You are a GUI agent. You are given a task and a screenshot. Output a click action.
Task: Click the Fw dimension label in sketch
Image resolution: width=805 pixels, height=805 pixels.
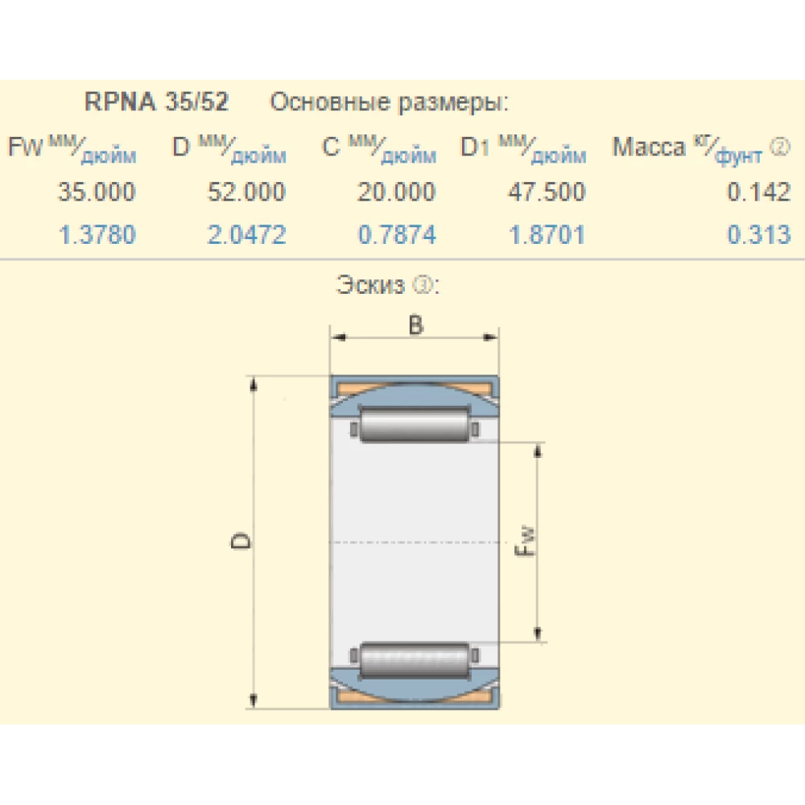click(x=525, y=541)
